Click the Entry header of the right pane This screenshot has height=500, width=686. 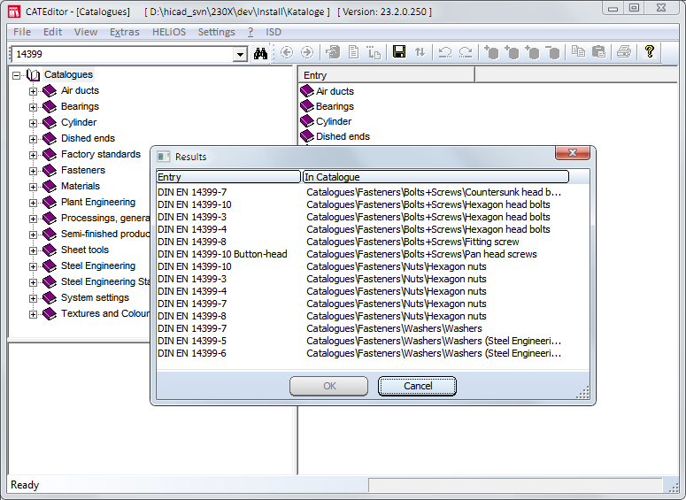pyautogui.click(x=386, y=75)
